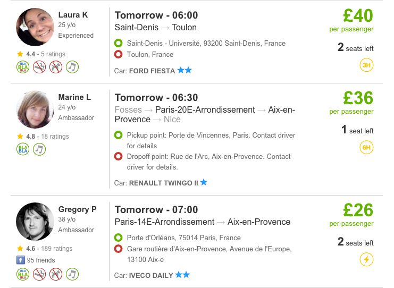394x288 pixels.
Task: Open Marine L's profile photo
Action: click(35, 109)
